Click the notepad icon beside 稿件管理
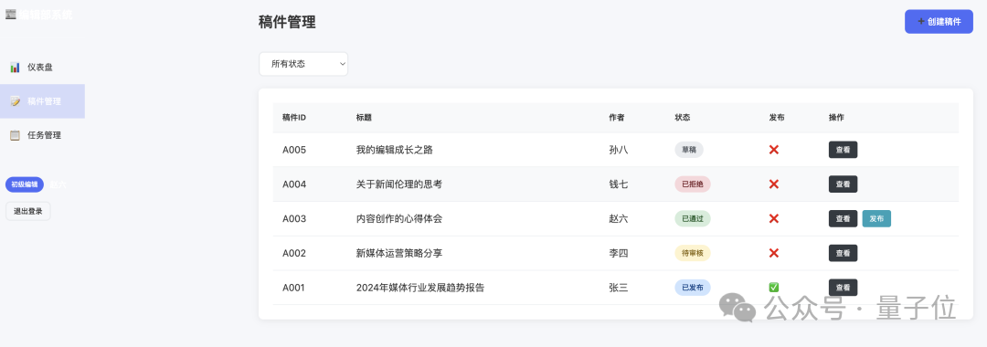 pyautogui.click(x=16, y=101)
